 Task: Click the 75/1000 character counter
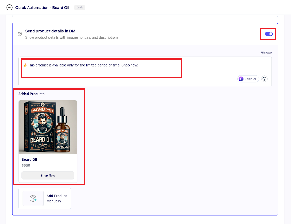[266, 53]
